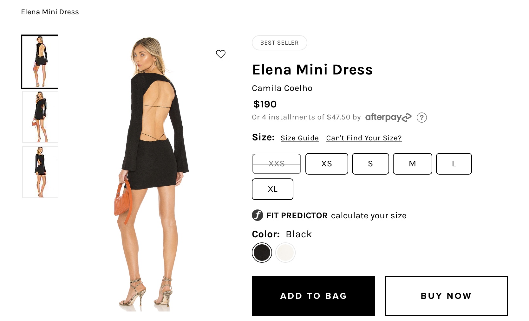Click Can't Find Your Size link

pyautogui.click(x=364, y=138)
